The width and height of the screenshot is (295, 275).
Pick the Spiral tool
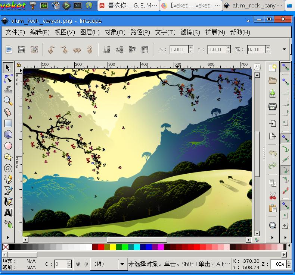click(x=8, y=168)
